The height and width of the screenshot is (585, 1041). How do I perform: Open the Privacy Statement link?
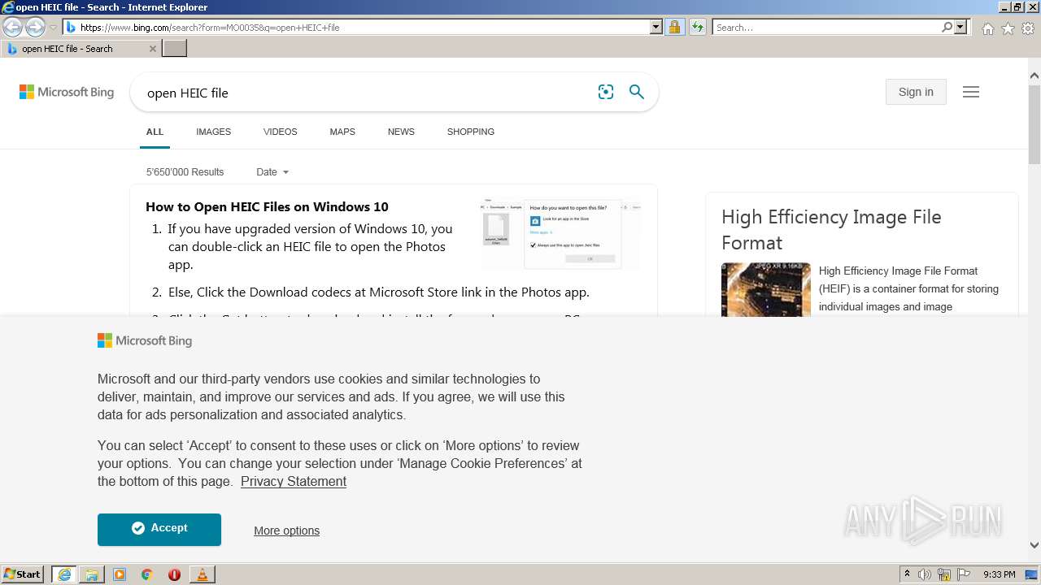point(294,482)
